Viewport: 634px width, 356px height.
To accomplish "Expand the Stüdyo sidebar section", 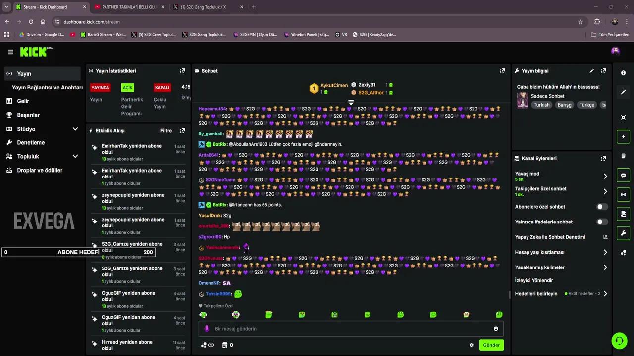I will pos(75,129).
